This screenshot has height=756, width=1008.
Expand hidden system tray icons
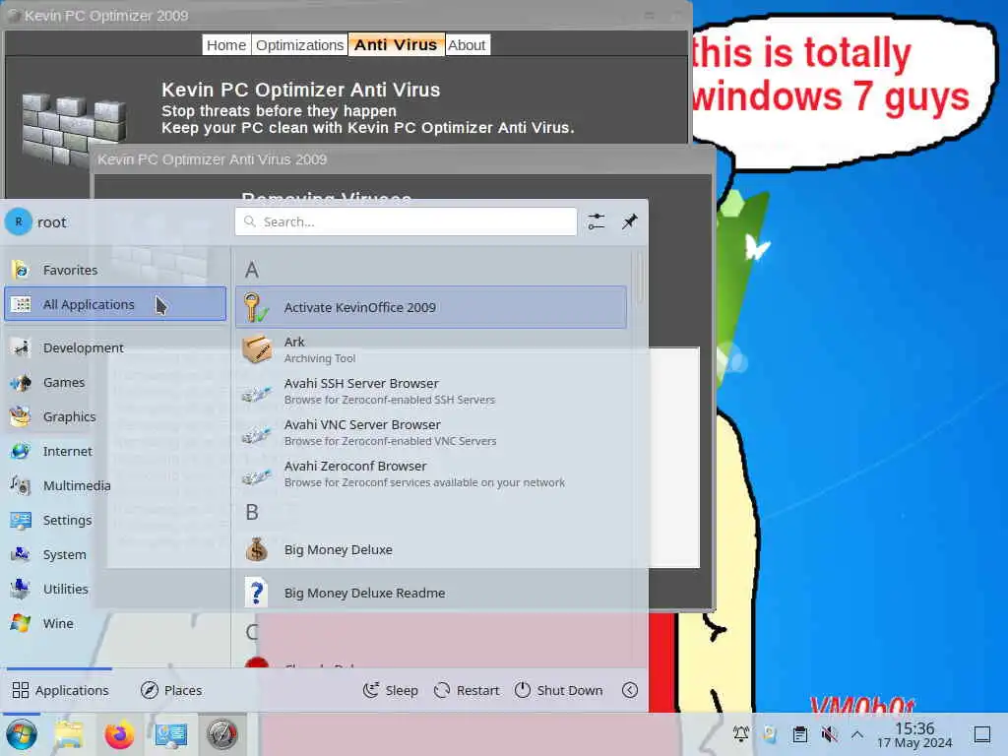coord(857,734)
